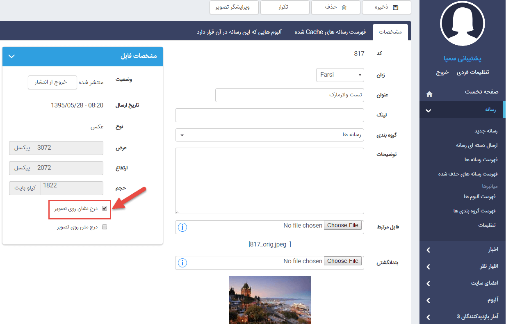The width and height of the screenshot is (506, 324).
Task: Click the خروج از انتشار button
Action: coord(52,82)
